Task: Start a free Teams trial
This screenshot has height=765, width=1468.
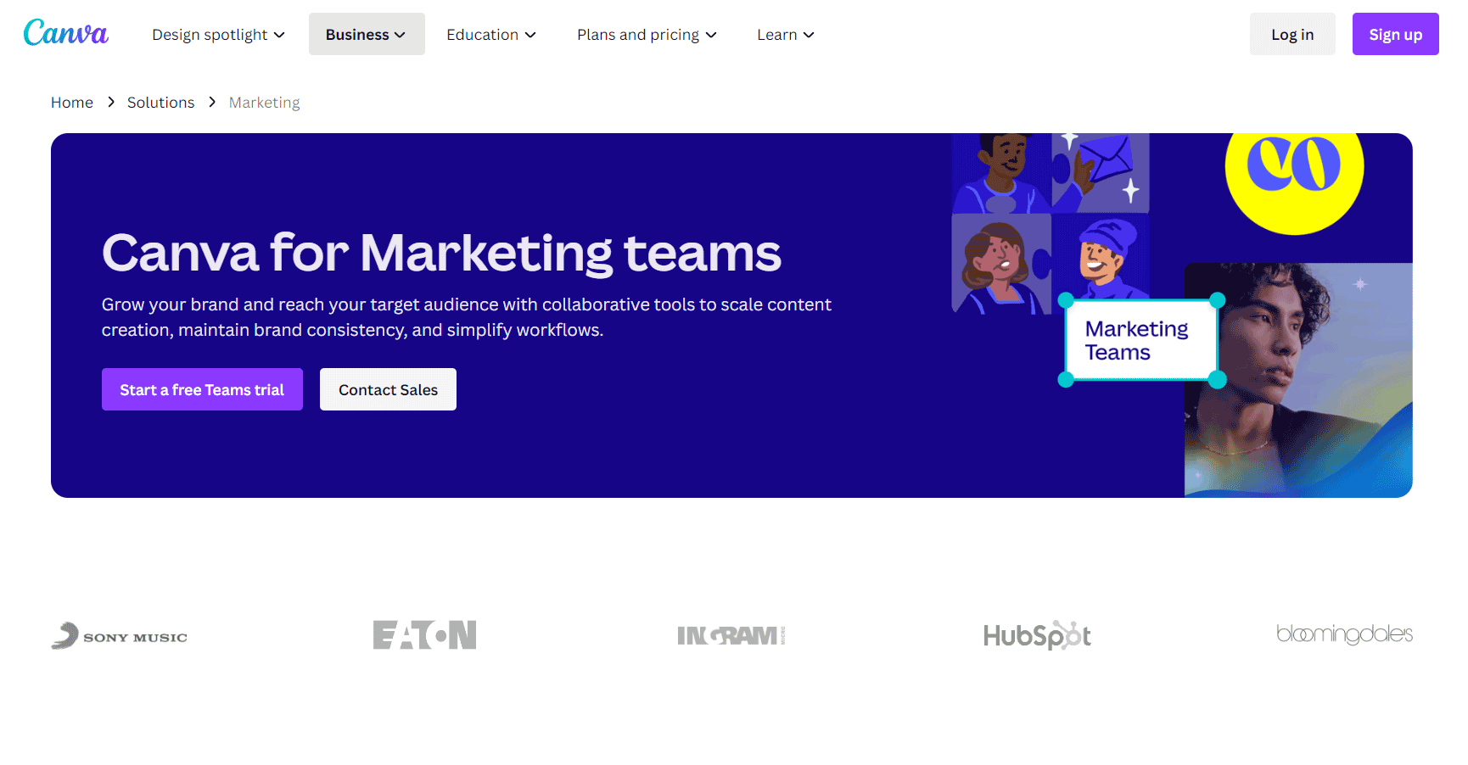Action: (202, 389)
